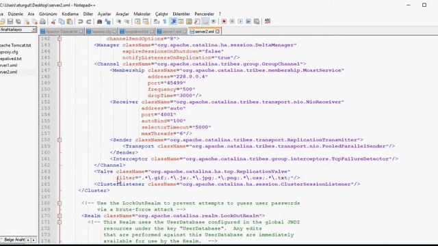This screenshot has width=438, height=246.
Task: Click the Redo arrow icon
Action: coord(88,21)
